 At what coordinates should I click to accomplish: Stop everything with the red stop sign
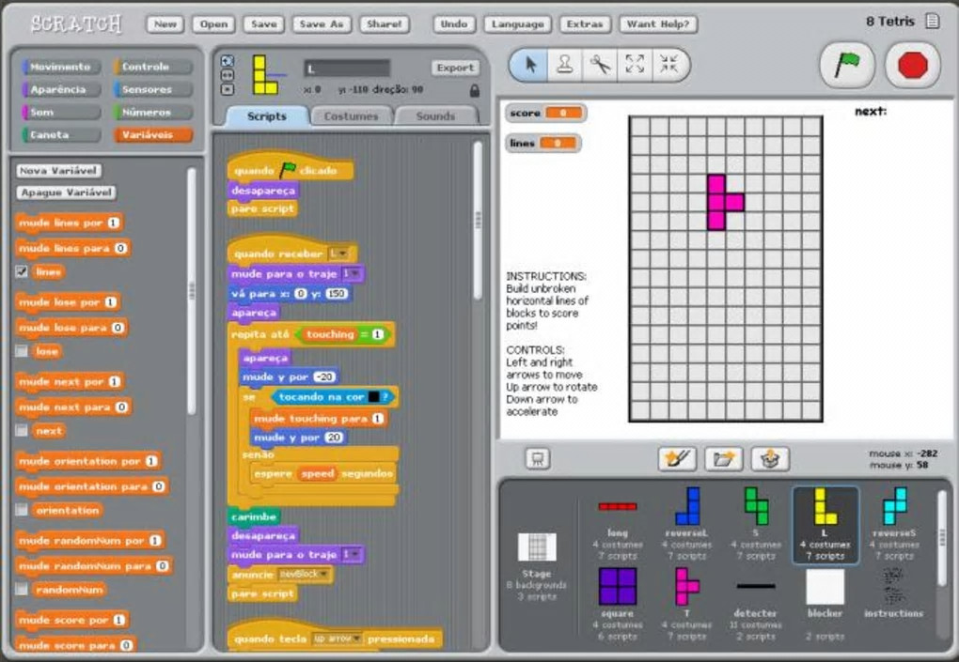[x=912, y=64]
